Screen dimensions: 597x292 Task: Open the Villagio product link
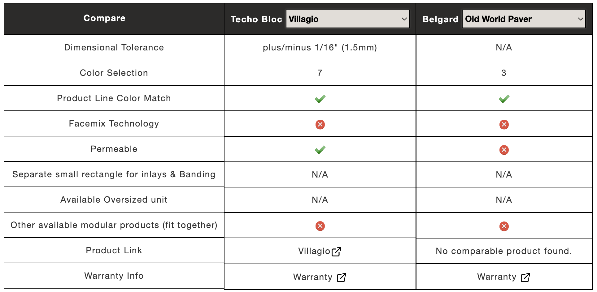click(x=314, y=251)
